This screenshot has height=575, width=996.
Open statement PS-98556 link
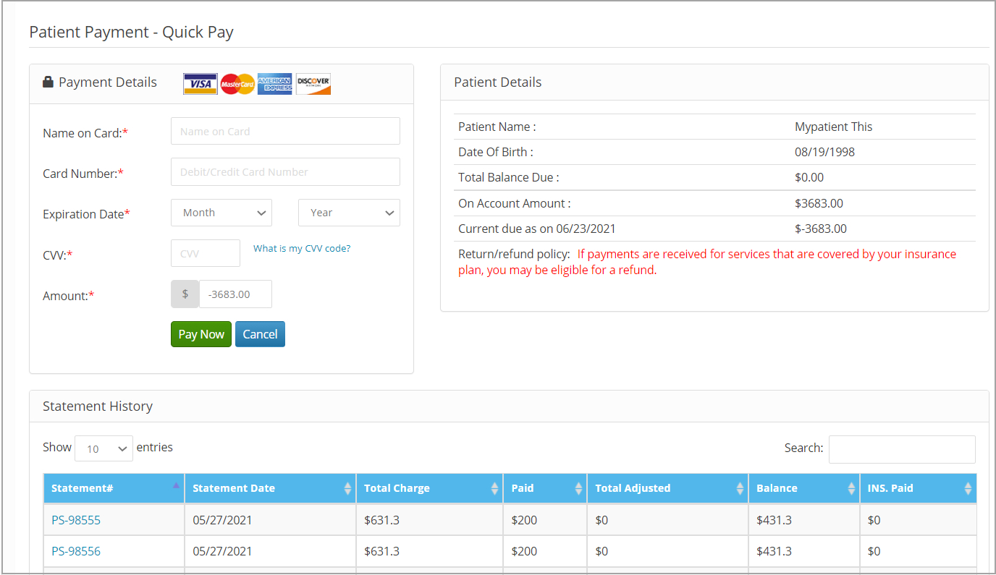(76, 551)
